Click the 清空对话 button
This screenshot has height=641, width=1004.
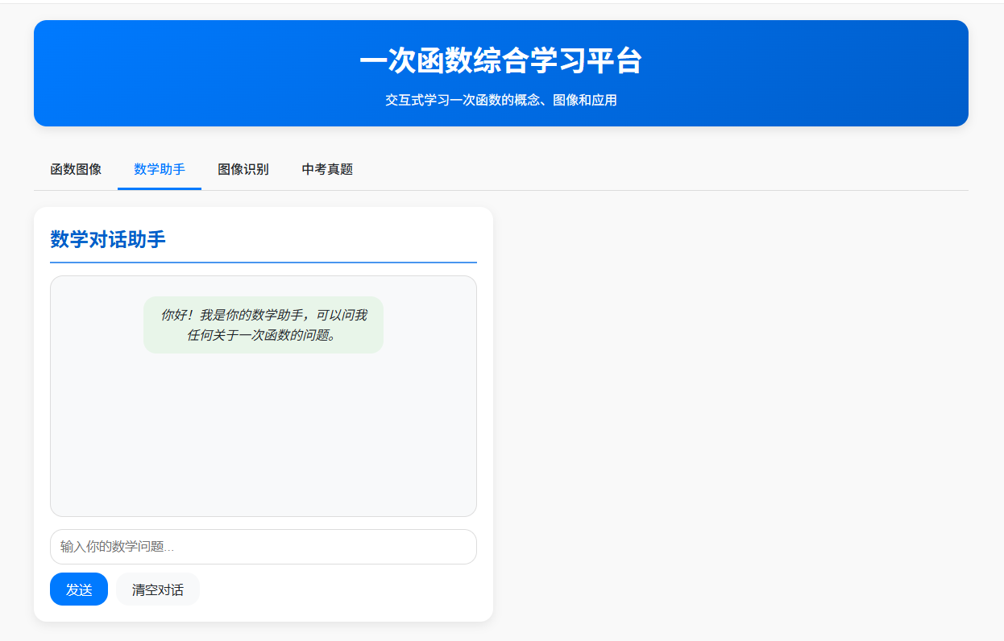[158, 589]
